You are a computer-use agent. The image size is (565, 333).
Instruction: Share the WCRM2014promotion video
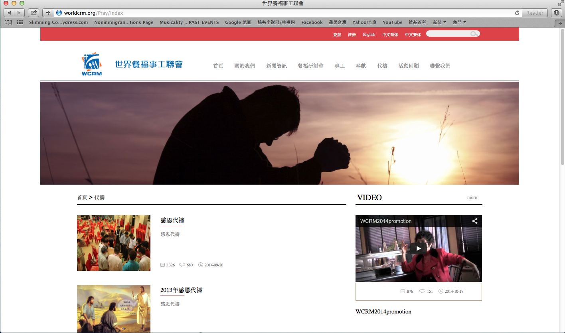coord(475,221)
